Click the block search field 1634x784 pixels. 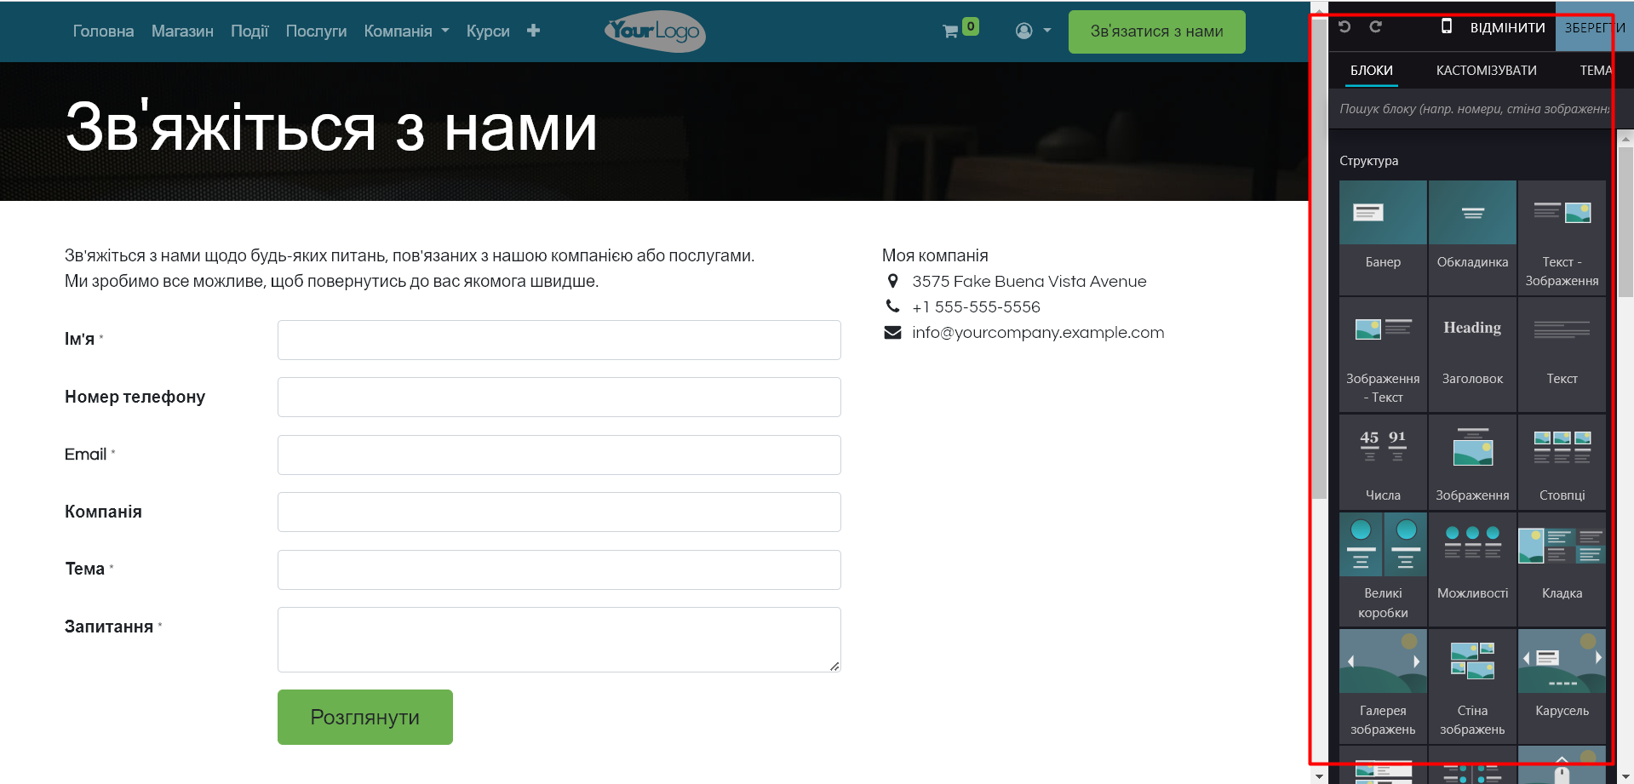1473,109
